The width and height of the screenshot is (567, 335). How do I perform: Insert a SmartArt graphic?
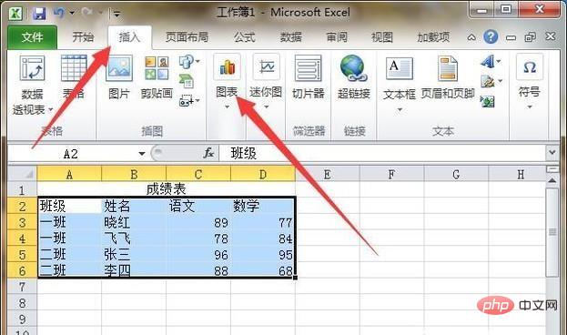(187, 81)
